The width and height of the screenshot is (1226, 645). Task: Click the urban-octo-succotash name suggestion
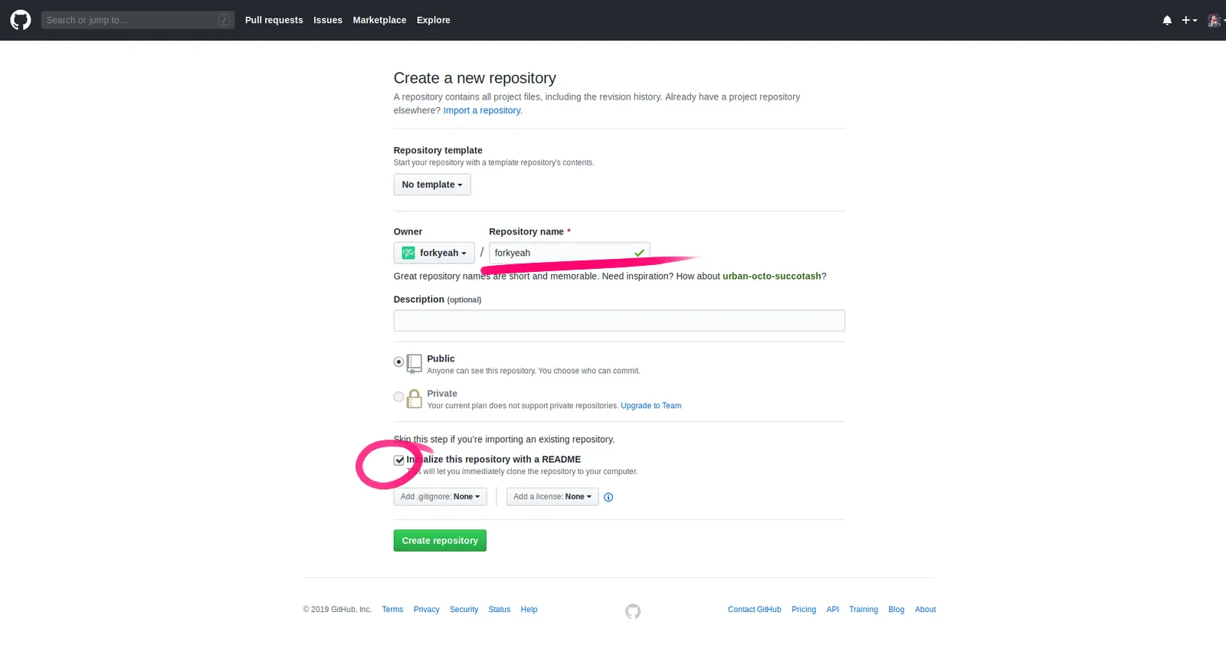tap(772, 277)
